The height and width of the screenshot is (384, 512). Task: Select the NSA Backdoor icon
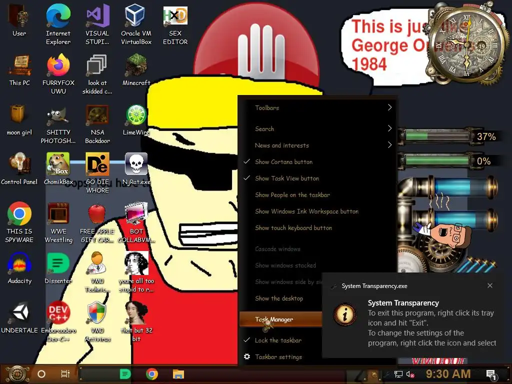point(97,123)
